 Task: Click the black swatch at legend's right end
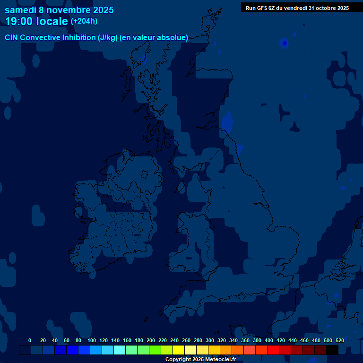click(x=332, y=350)
